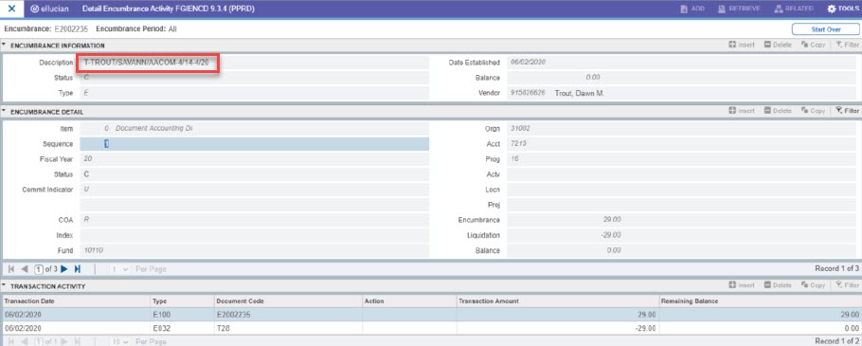Select the E032 transaction row

point(431,328)
